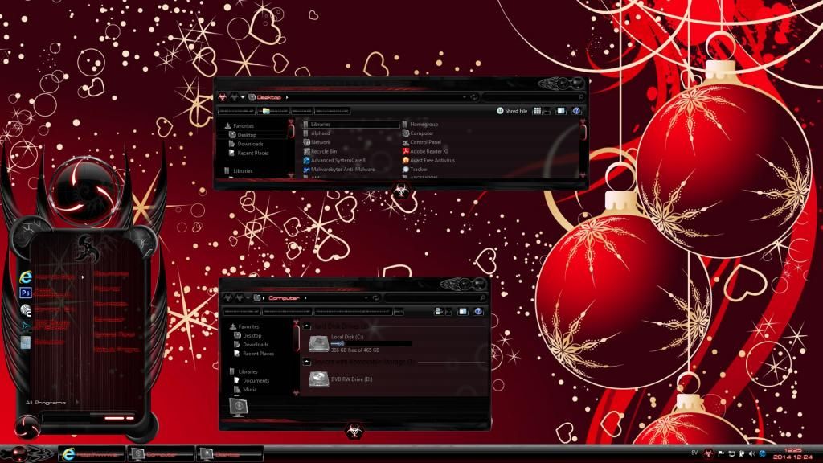
Task: Switch to the Desktop taskbar button
Action: [x=230, y=454]
